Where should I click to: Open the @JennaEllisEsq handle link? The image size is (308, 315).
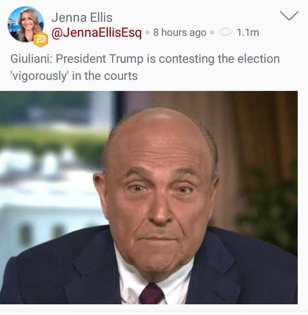[97, 32]
